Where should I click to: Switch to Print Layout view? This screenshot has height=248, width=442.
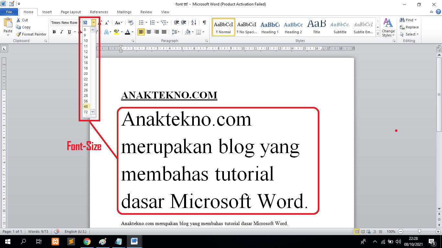[x=357, y=232]
